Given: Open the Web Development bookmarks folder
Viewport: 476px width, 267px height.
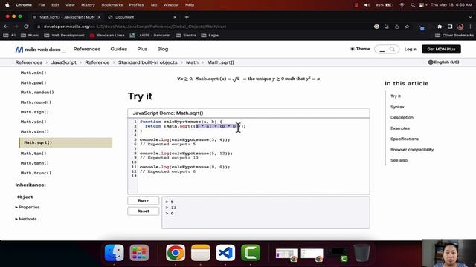Looking at the screenshot, I should pos(65,36).
